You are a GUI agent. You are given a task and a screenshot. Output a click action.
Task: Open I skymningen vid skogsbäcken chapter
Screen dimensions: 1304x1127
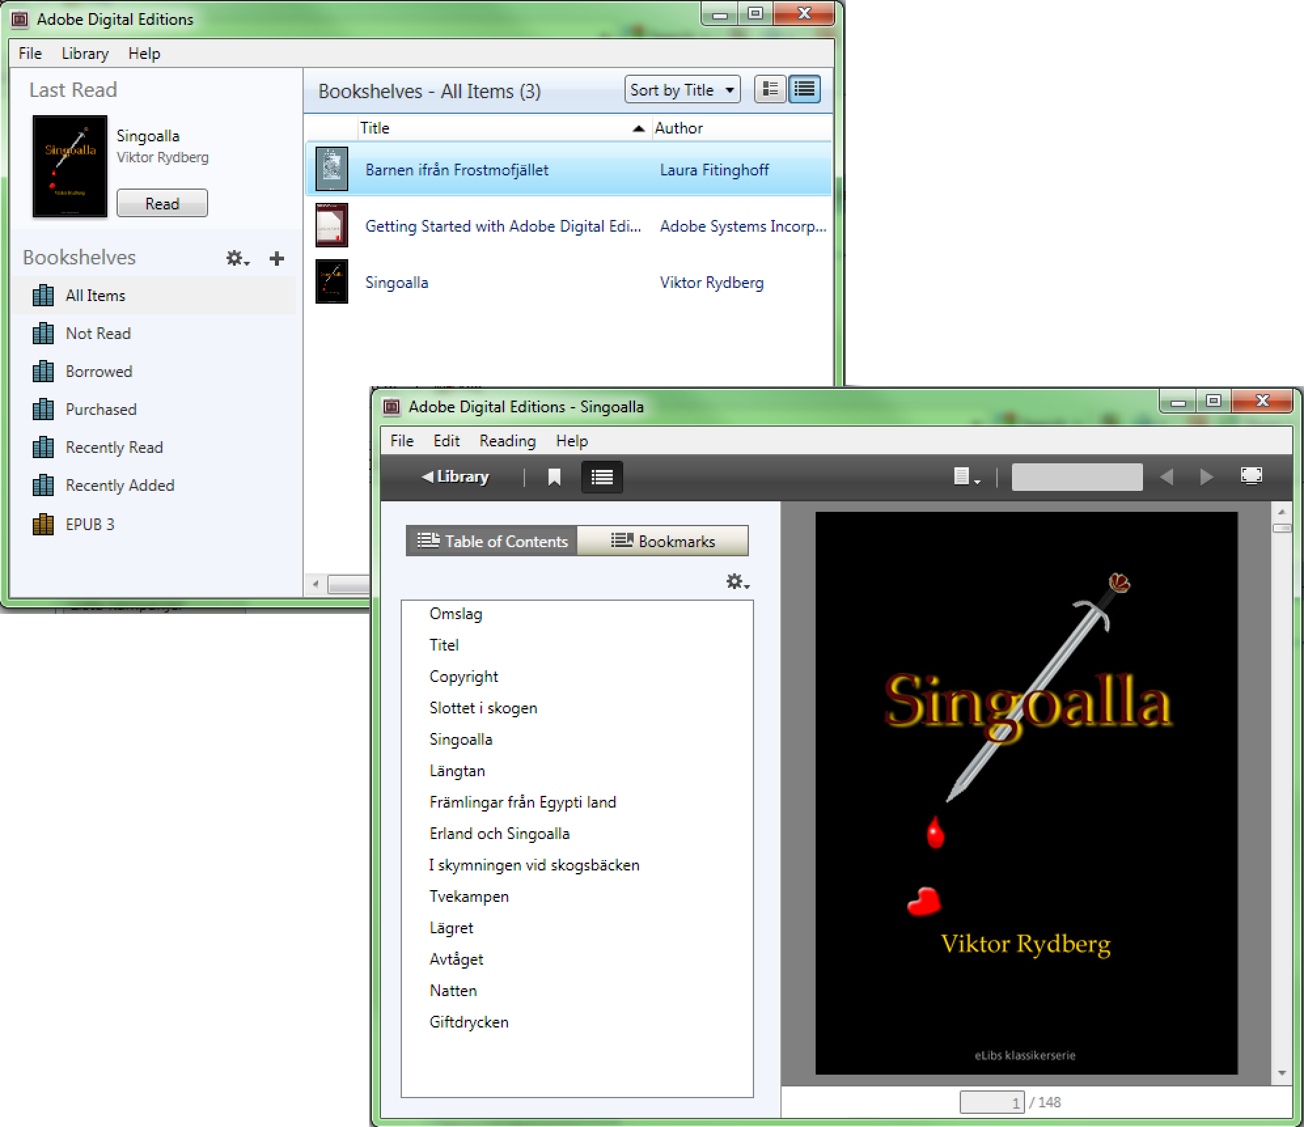click(534, 865)
